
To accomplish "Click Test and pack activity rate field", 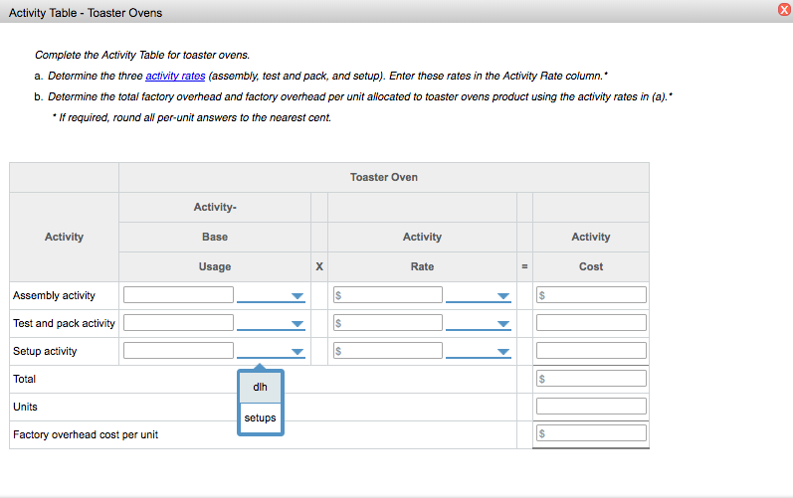I will [388, 323].
